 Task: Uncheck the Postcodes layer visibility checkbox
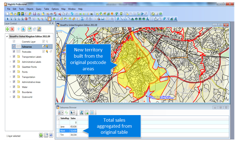click(x=14, y=51)
